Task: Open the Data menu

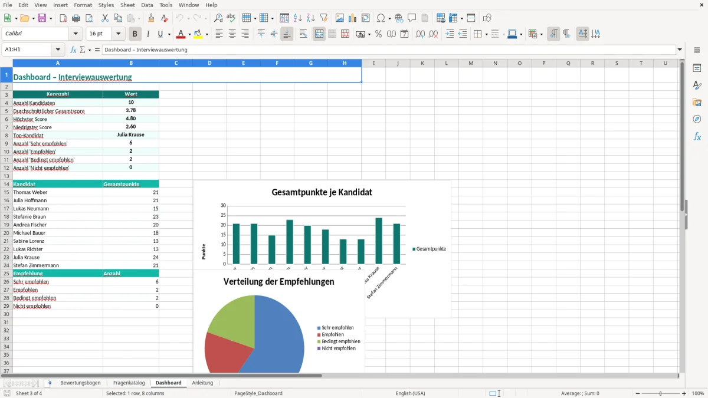Action: (x=147, y=5)
